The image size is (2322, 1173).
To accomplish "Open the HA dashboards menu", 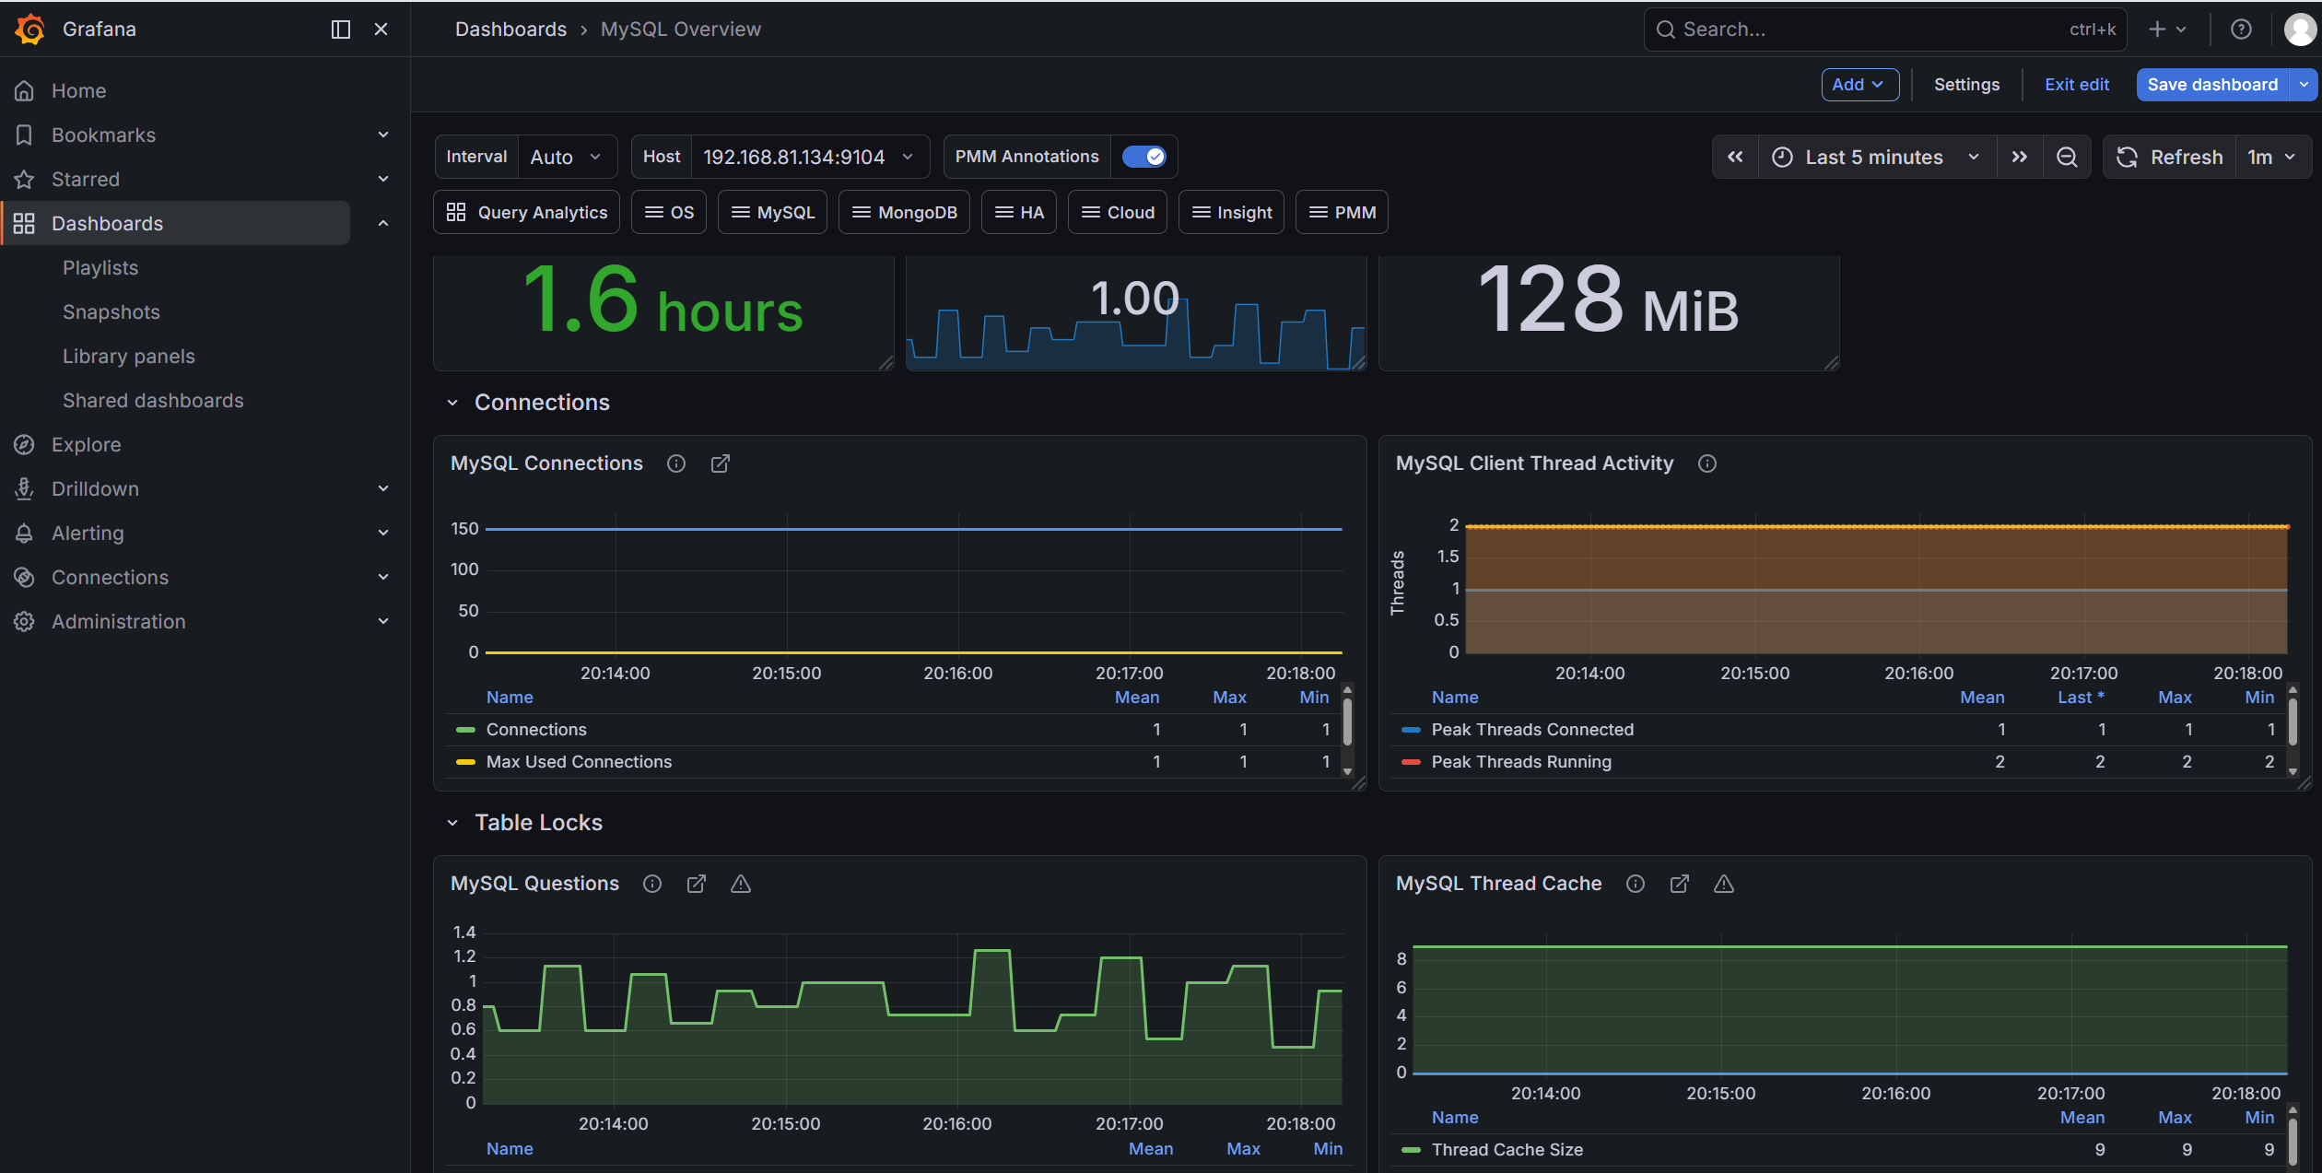I will pyautogui.click(x=1019, y=212).
